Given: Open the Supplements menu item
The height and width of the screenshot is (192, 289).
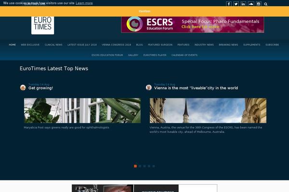Looking at the screenshot, I should [252, 45].
